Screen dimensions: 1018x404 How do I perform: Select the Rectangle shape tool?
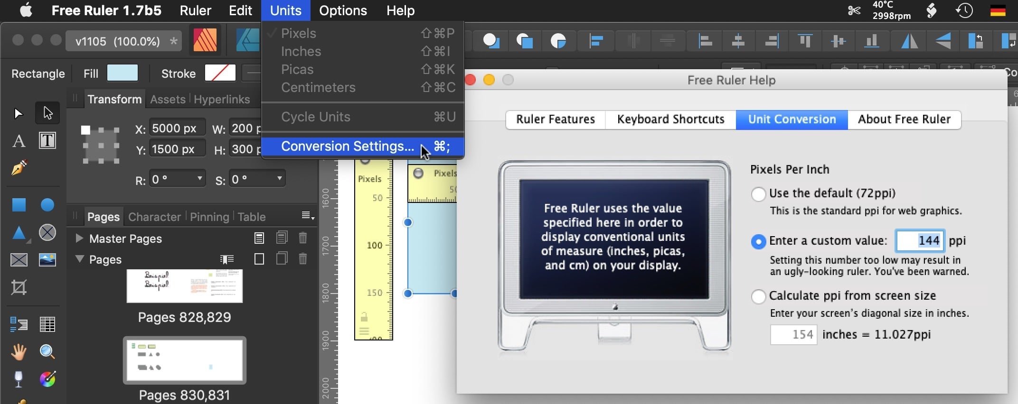19,205
